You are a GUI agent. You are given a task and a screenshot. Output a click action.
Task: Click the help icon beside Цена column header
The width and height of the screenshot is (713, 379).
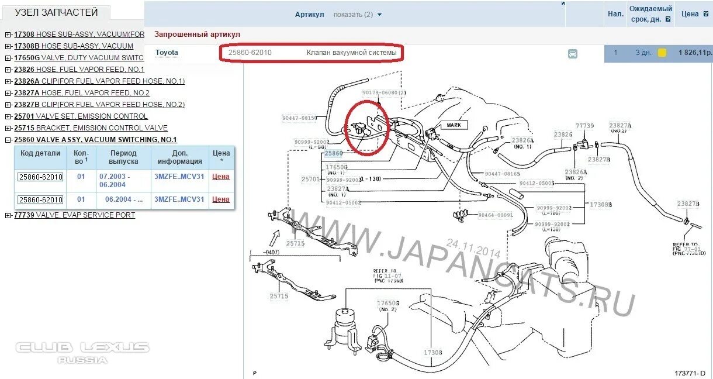pos(705,14)
